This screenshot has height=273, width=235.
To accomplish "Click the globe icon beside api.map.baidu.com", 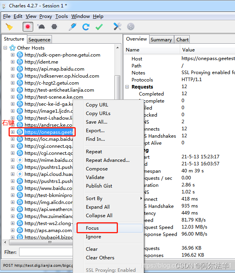I will click(20, 69).
